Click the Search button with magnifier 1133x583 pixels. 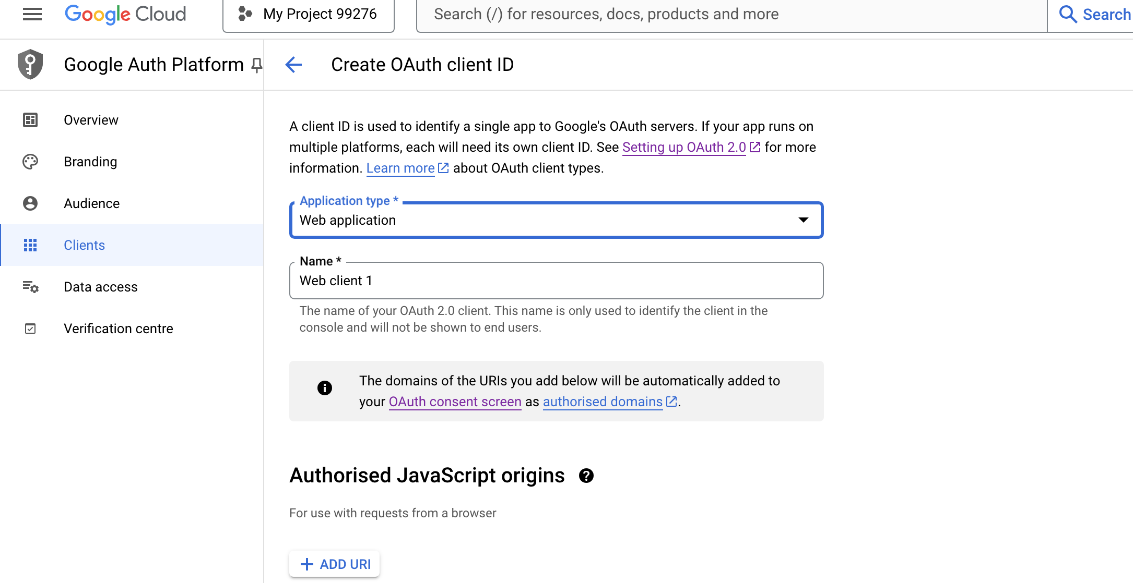[1095, 14]
